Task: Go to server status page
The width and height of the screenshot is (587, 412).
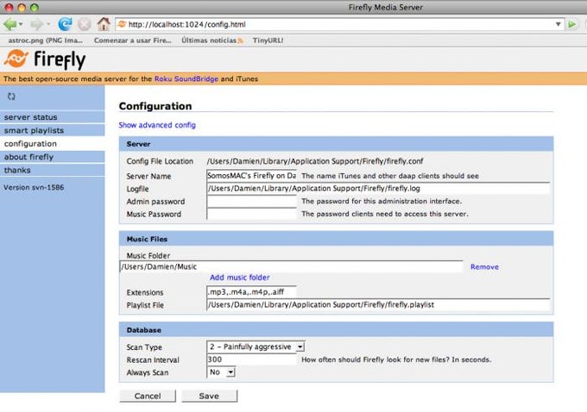Action: [52, 117]
